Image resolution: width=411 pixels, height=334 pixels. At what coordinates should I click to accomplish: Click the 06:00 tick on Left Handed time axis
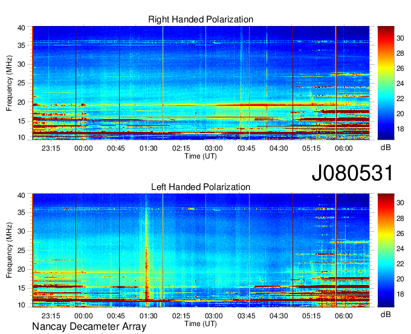pos(344,316)
